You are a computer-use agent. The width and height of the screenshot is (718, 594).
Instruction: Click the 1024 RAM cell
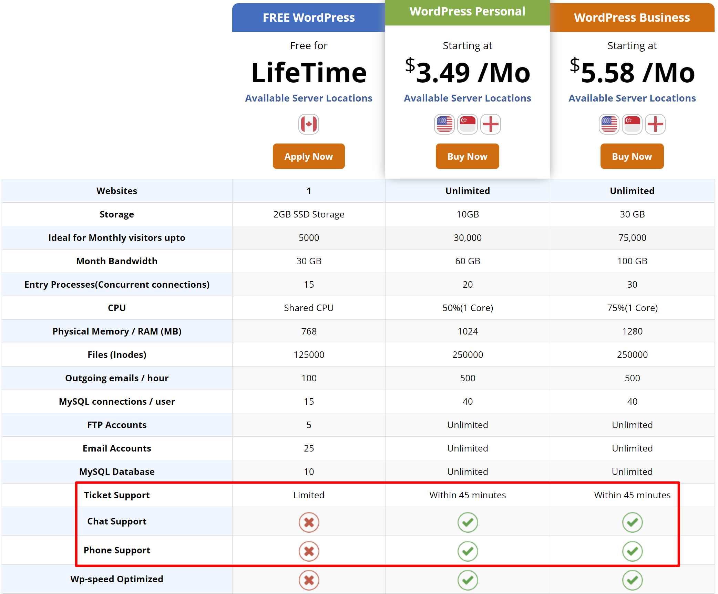click(468, 331)
